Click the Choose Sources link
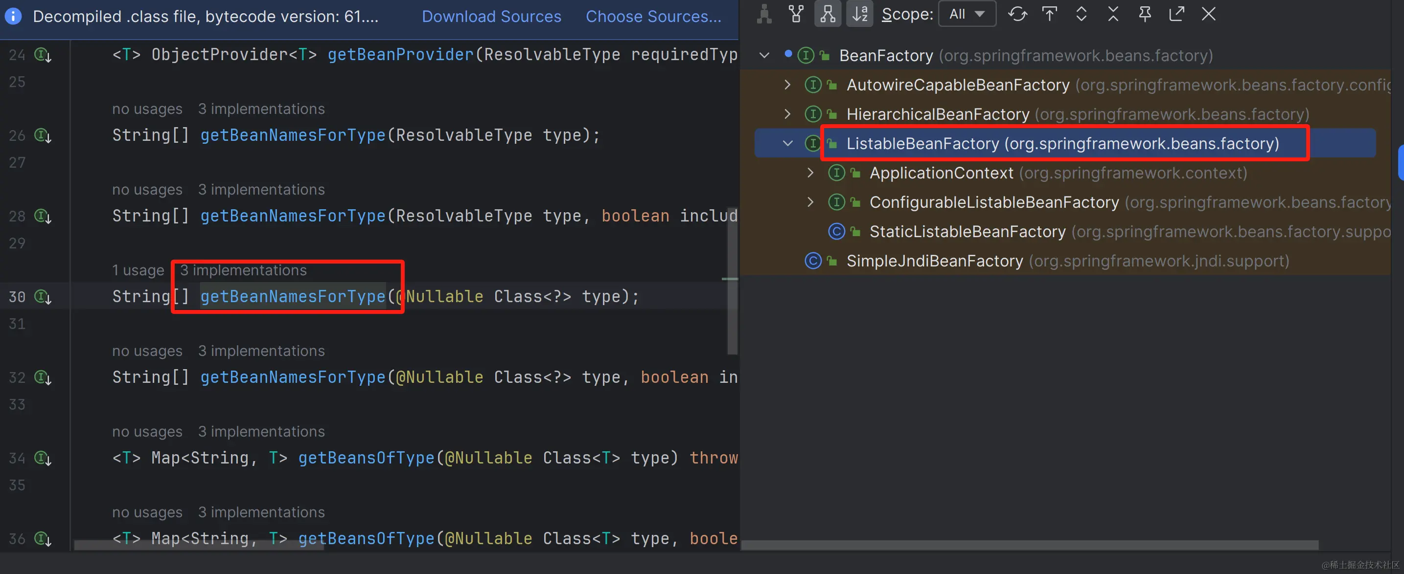Viewport: 1404px width, 574px height. coord(653,16)
